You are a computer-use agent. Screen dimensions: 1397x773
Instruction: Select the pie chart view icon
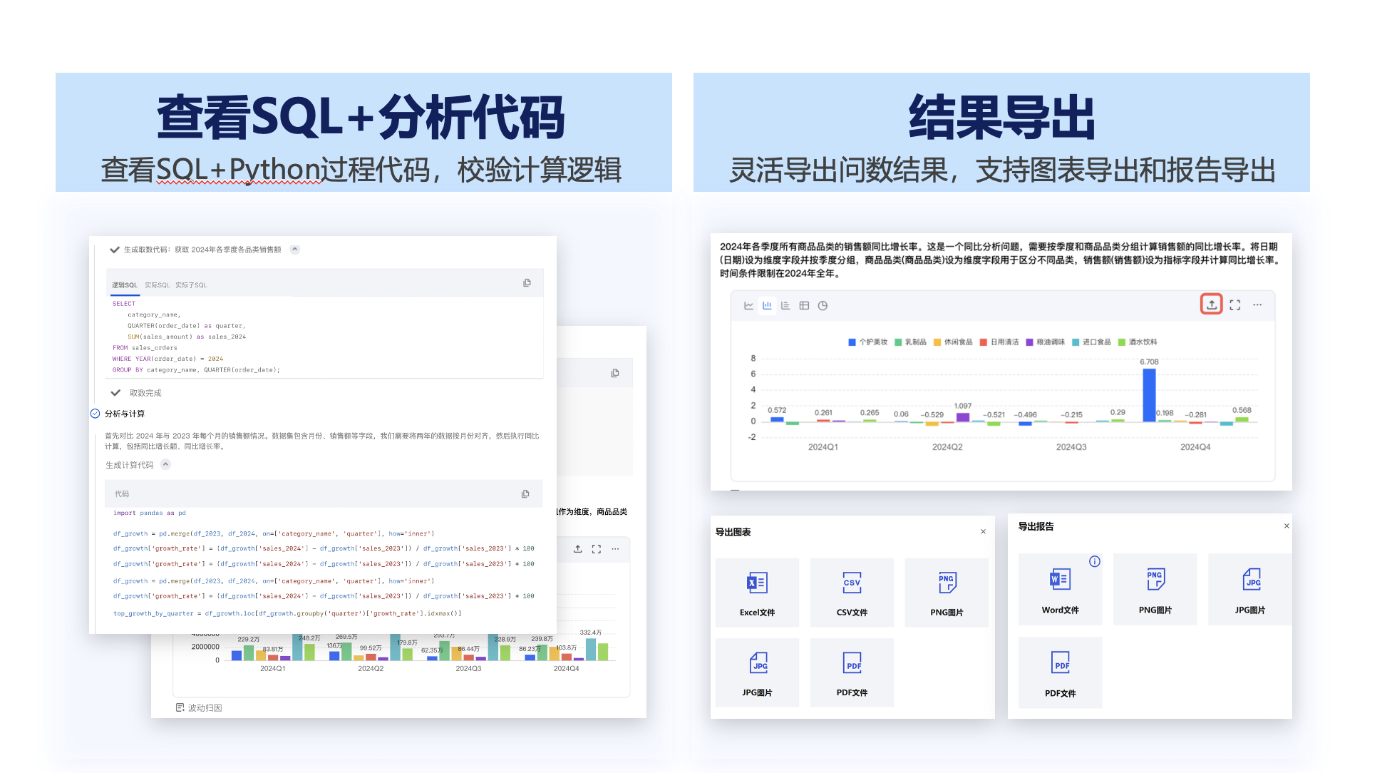pyautogui.click(x=823, y=305)
